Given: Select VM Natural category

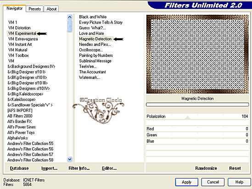Looking at the screenshot, I should 18,50.
